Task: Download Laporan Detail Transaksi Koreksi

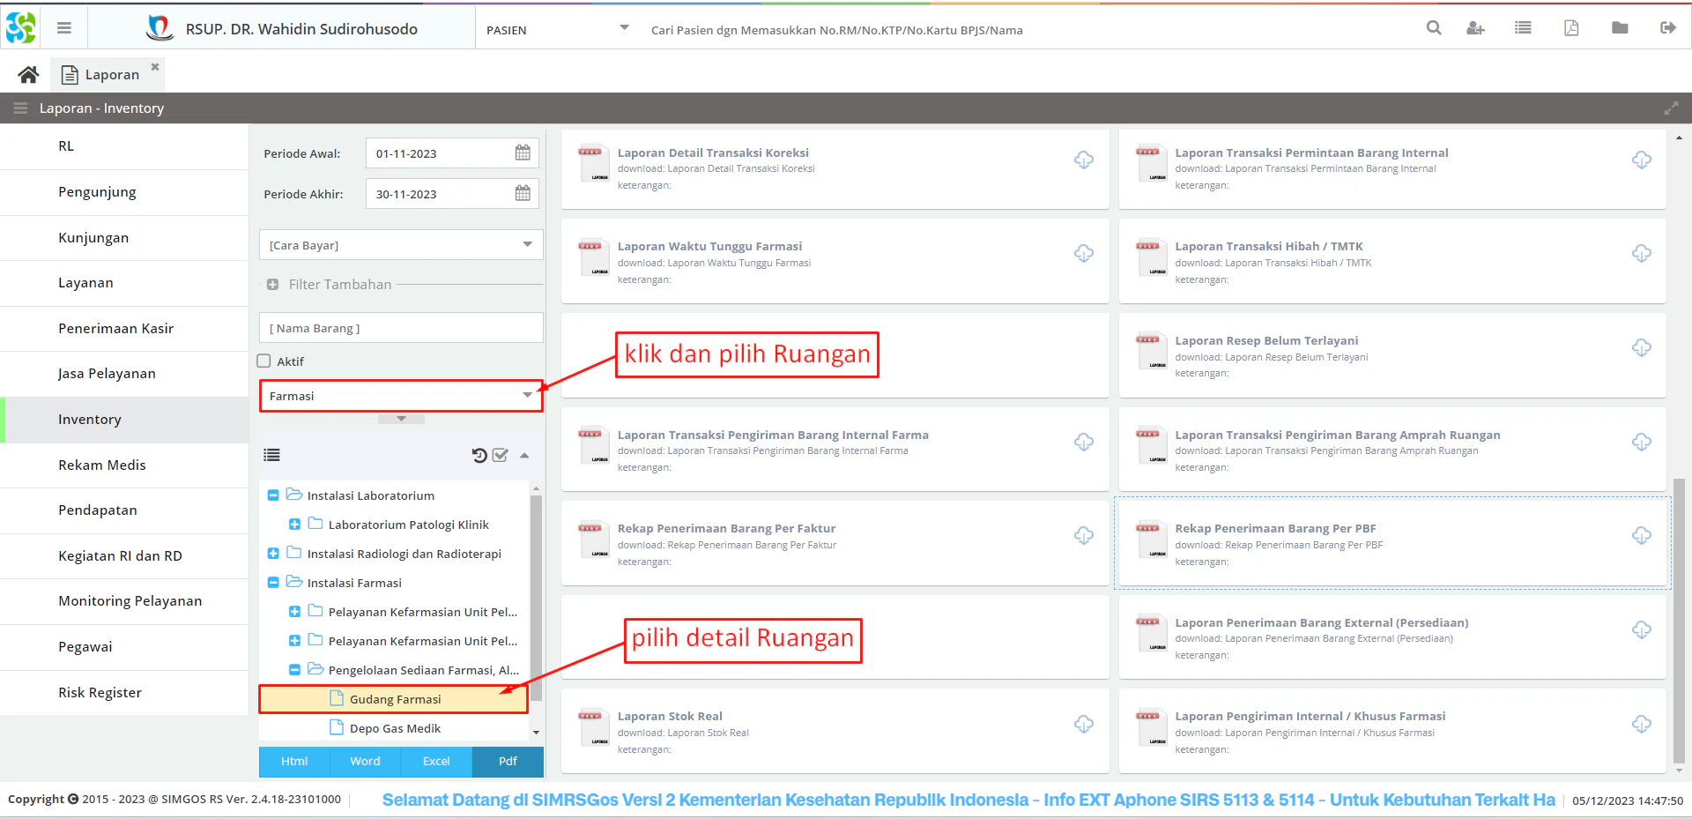Action: coord(1084,160)
